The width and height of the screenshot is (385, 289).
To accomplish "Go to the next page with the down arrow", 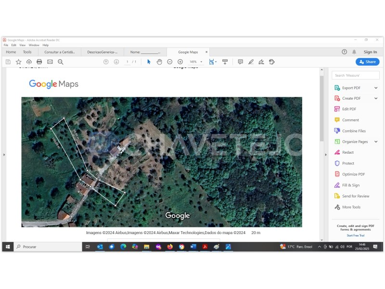I will [x=116, y=62].
